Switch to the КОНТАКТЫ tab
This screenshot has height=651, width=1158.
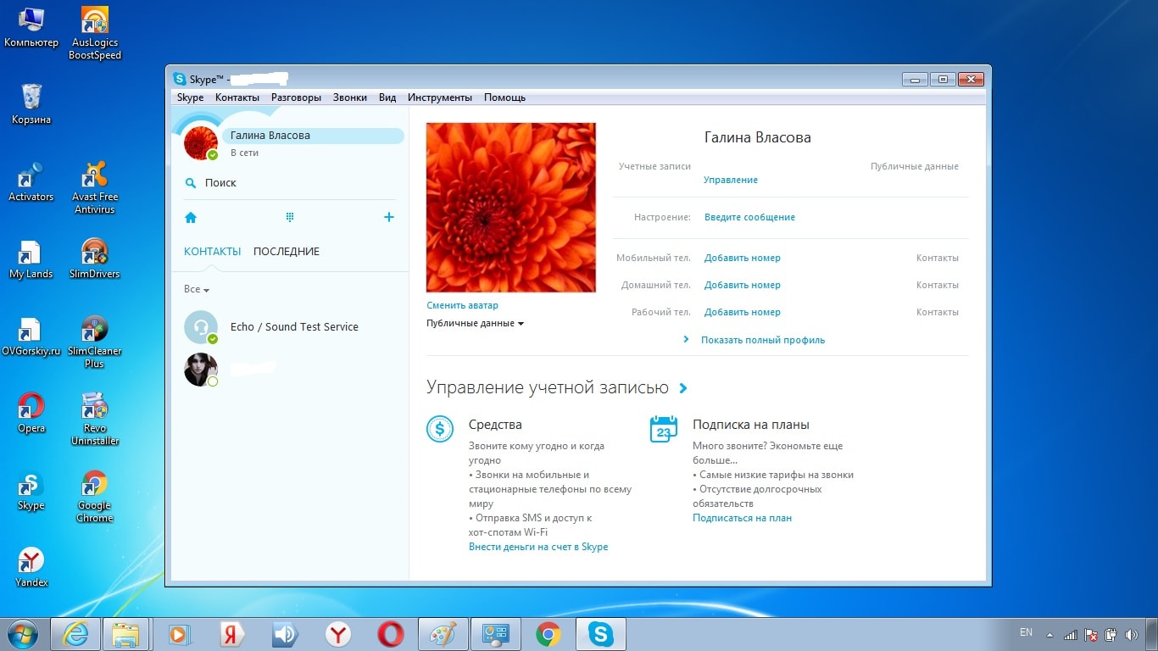coord(213,252)
